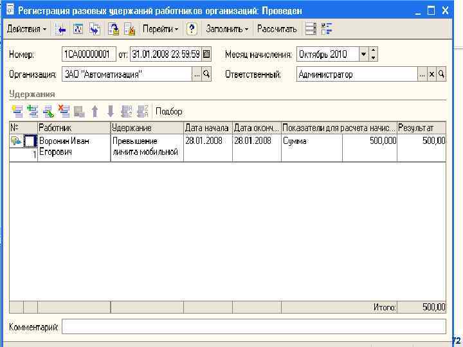
Task: Click the Комментарий input field
Action: pos(254,326)
